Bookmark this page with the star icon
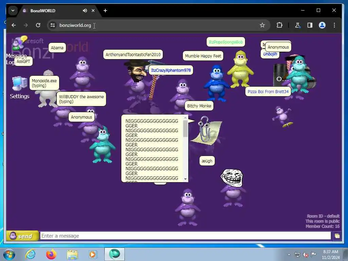 click(x=262, y=25)
